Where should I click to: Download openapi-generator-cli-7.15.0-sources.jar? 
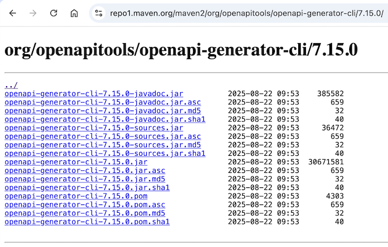click(94, 128)
